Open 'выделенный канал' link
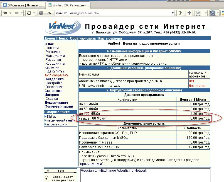This screenshot has width=224, height=182. (61, 120)
